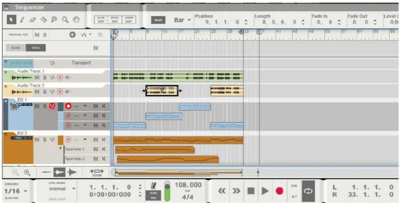Delete the Parameter 1 automation lane
The height and width of the screenshot is (203, 400).
click(x=104, y=150)
